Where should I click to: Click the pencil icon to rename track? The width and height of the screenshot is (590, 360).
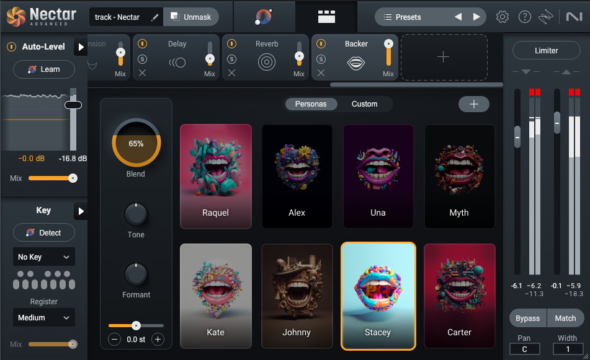click(x=154, y=17)
